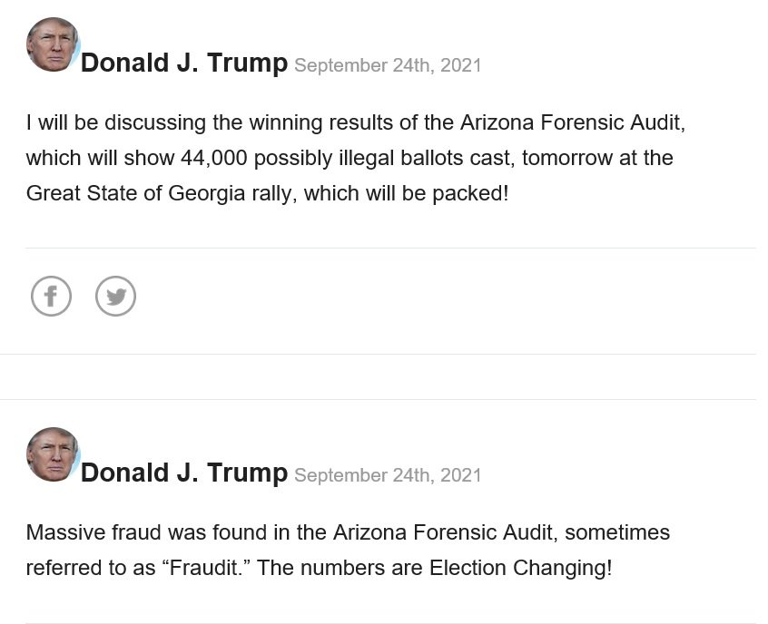Click the date on the Massive fraud post
Viewport: 768px width, 624px height.
click(x=388, y=475)
